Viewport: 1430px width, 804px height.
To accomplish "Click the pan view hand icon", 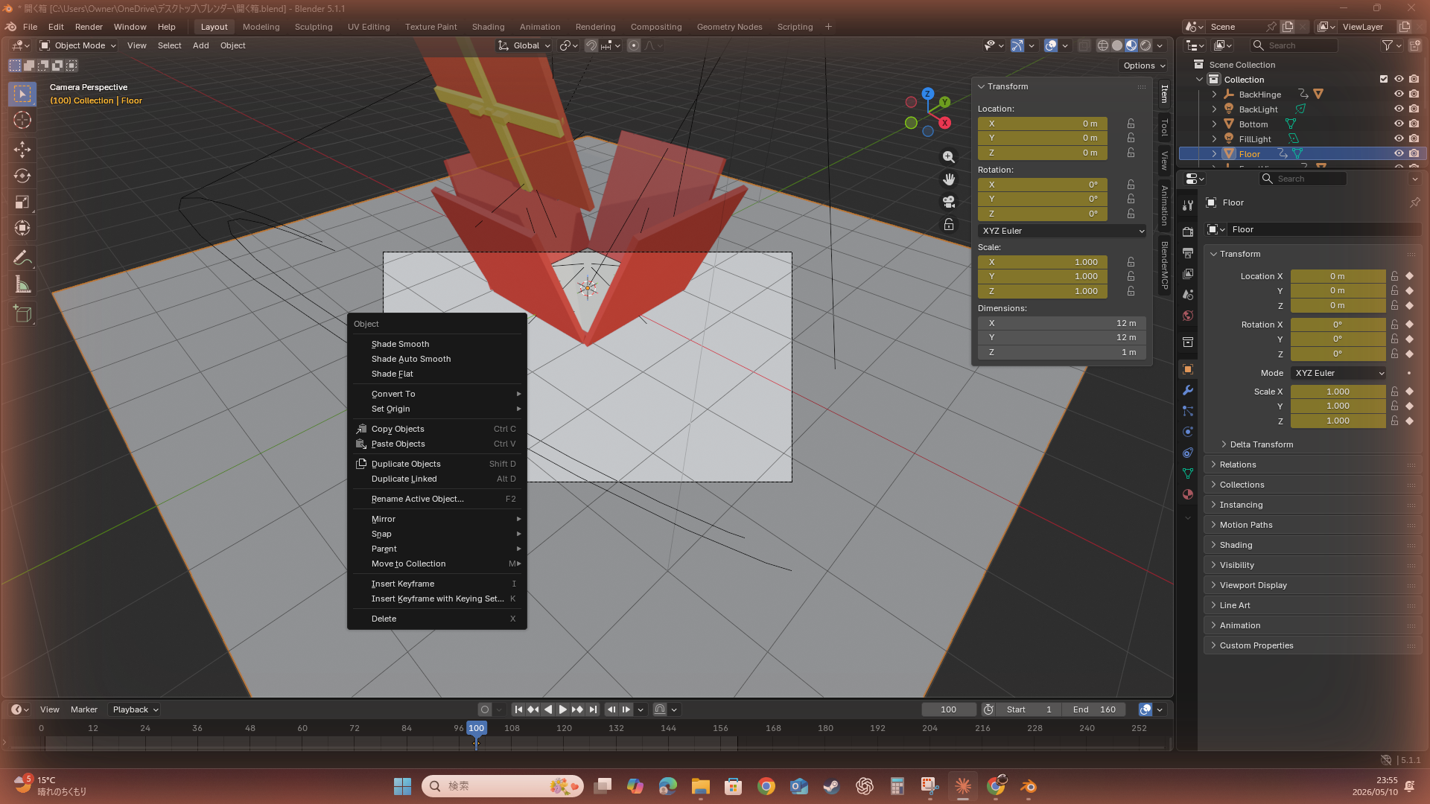I will pos(949,179).
